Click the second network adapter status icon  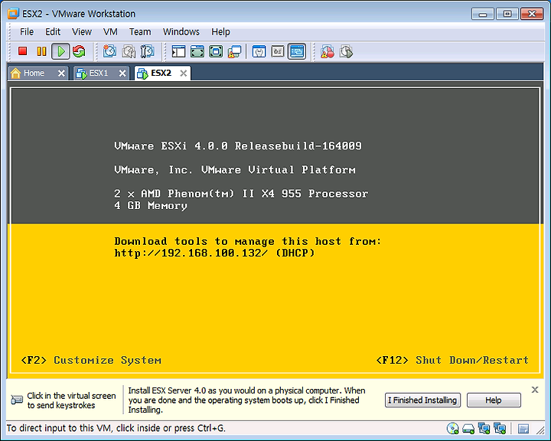[499, 428]
